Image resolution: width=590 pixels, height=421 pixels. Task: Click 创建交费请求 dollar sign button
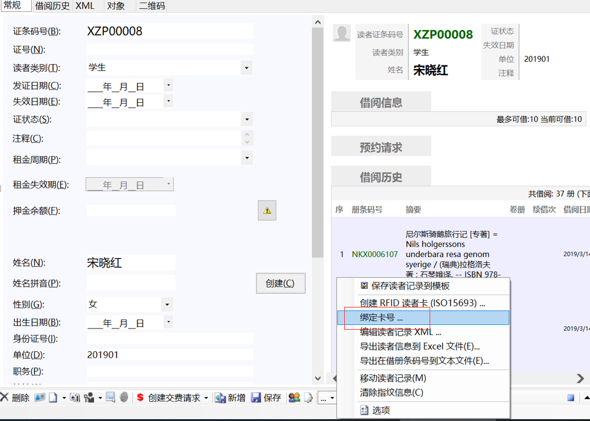(169, 398)
